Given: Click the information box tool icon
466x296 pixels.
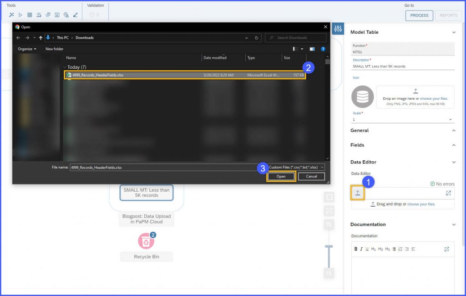Looking at the screenshot, I should point(57,15).
